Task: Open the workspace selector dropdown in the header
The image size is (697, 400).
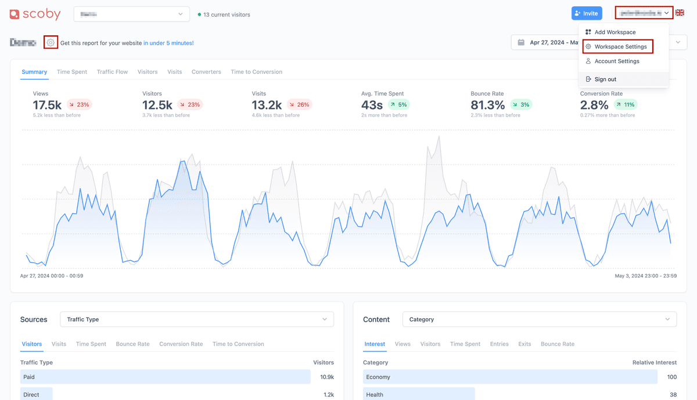Action: pyautogui.click(x=132, y=14)
